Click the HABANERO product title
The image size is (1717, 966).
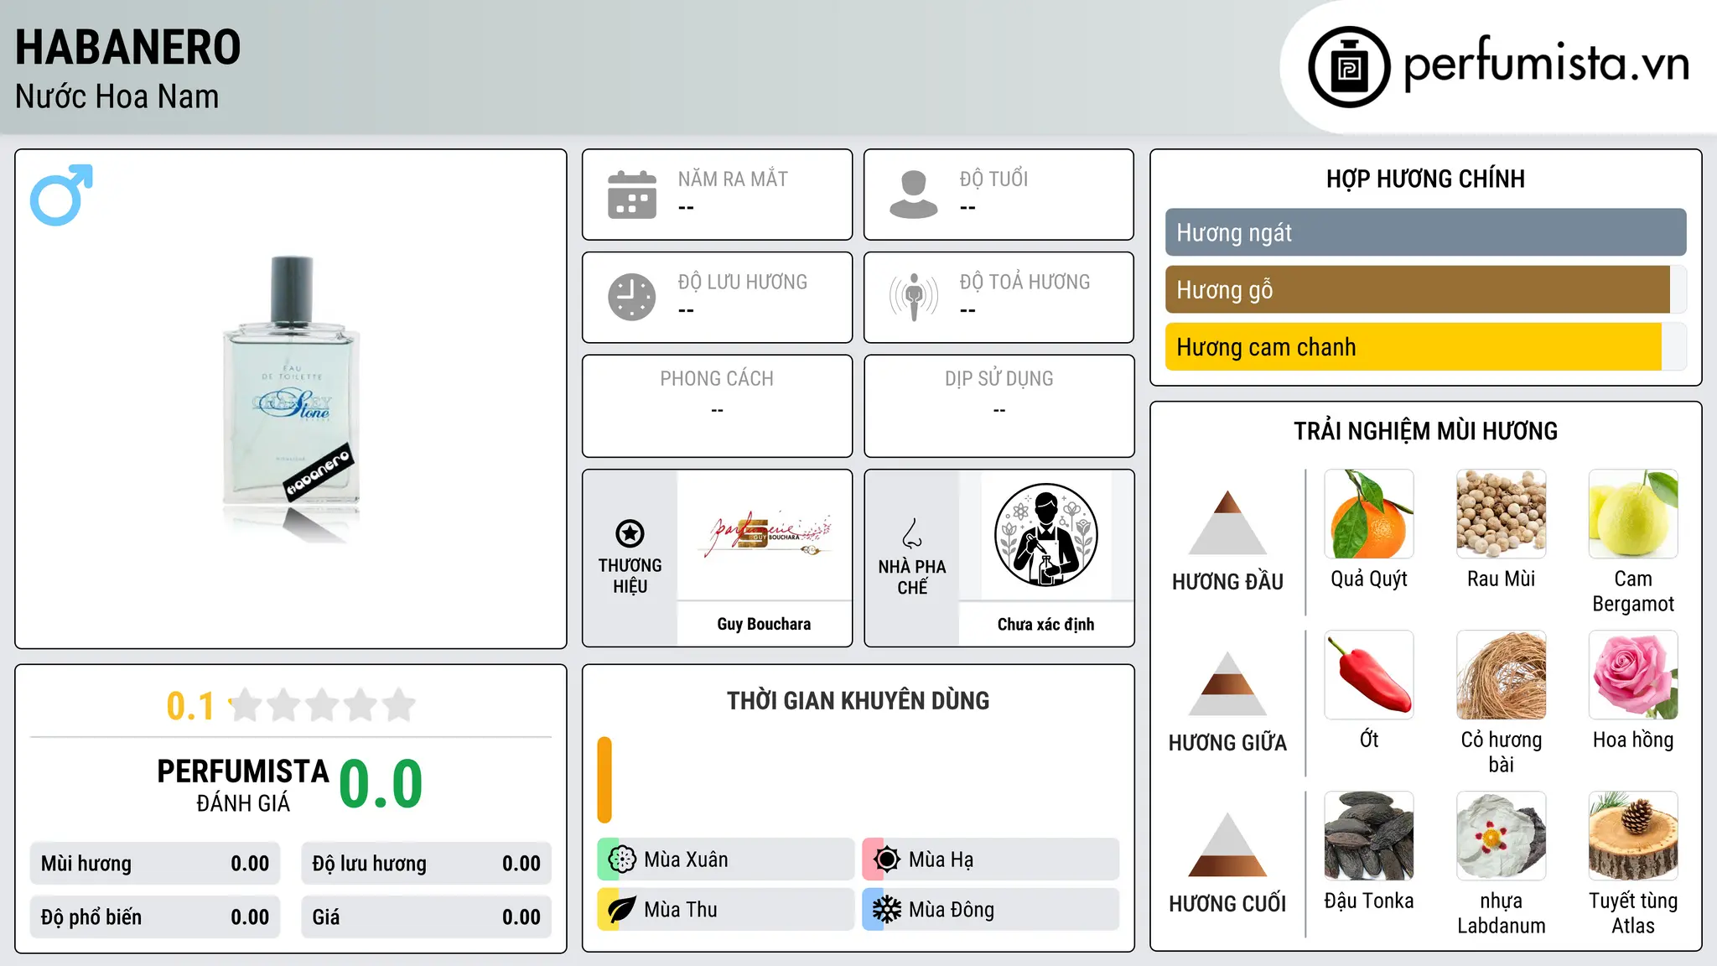[128, 47]
